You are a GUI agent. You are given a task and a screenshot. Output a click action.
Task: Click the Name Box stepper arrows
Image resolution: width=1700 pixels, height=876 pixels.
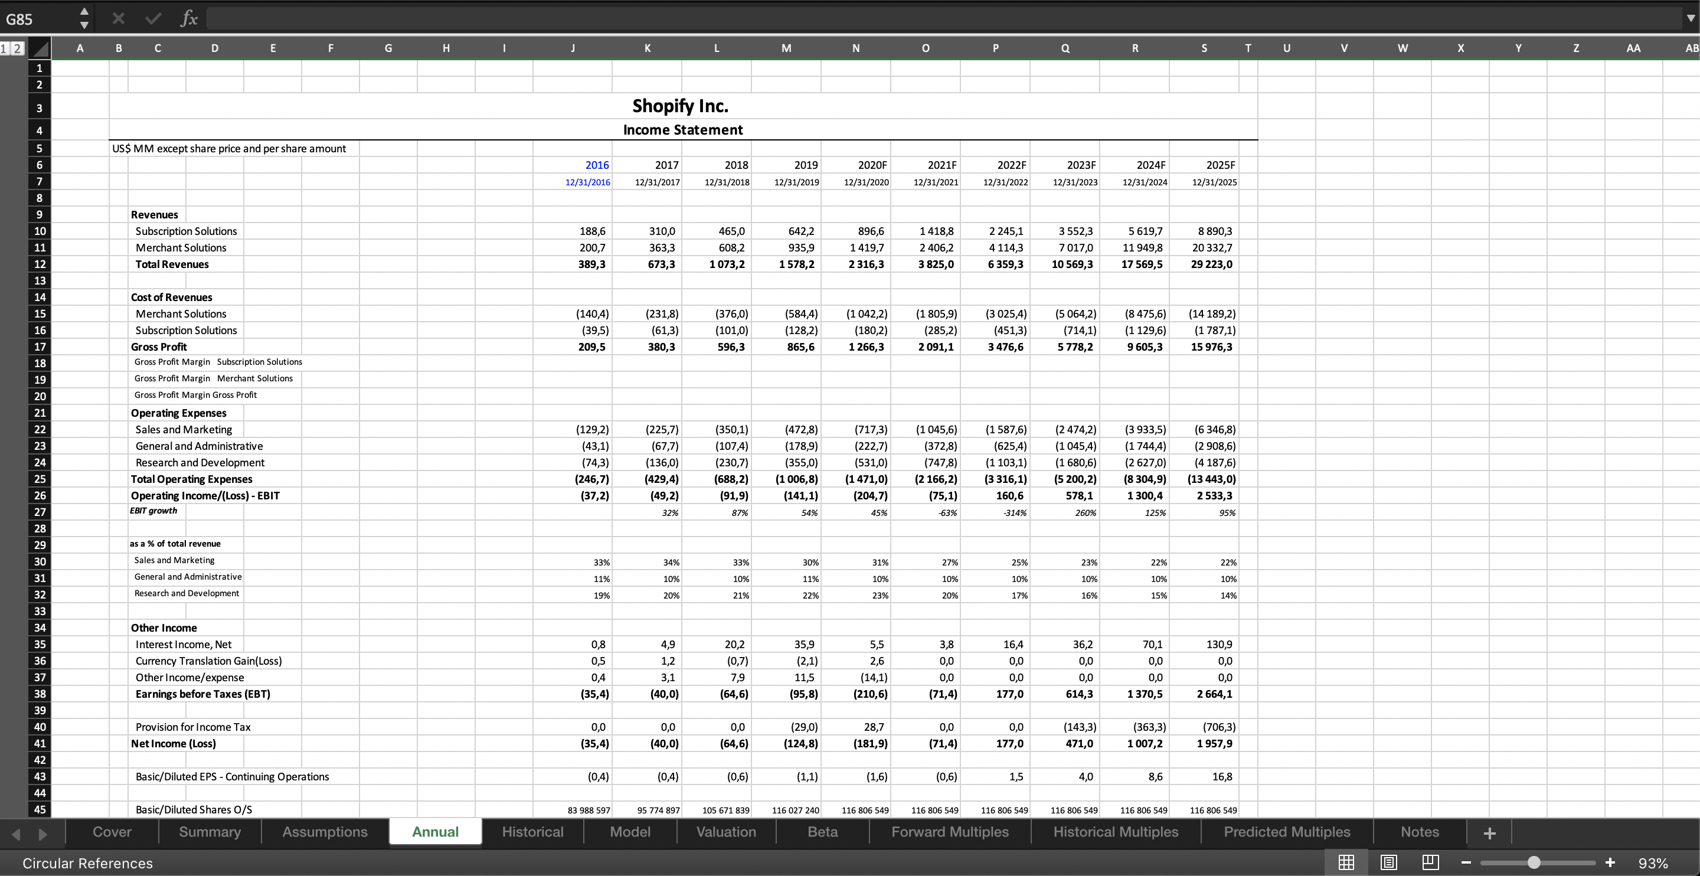[x=84, y=18]
